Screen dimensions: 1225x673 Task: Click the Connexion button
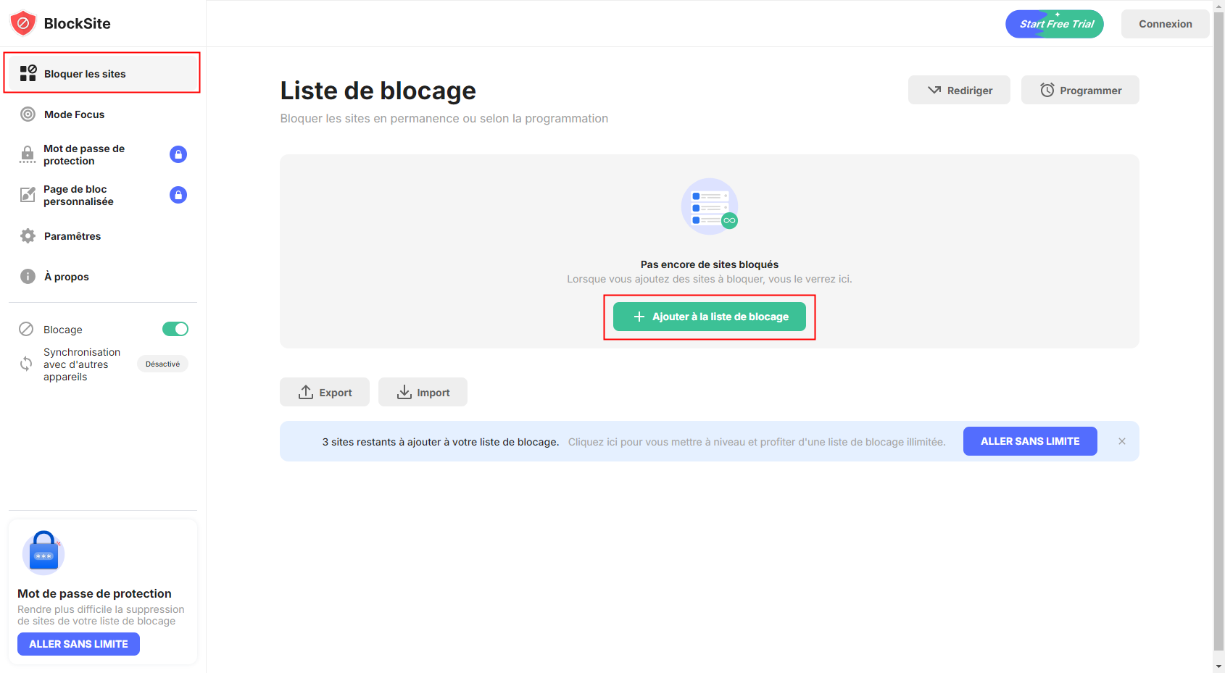pyautogui.click(x=1166, y=24)
